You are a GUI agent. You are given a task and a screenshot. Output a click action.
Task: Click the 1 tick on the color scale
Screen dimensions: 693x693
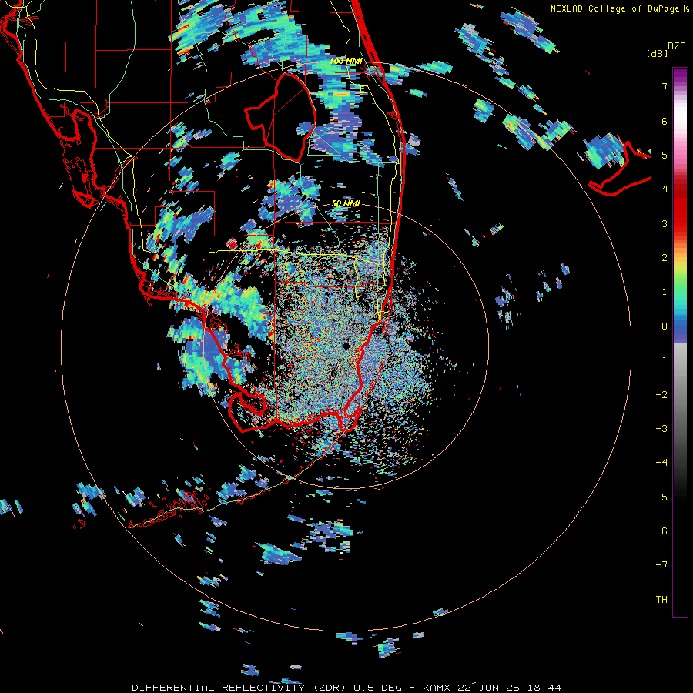point(665,292)
